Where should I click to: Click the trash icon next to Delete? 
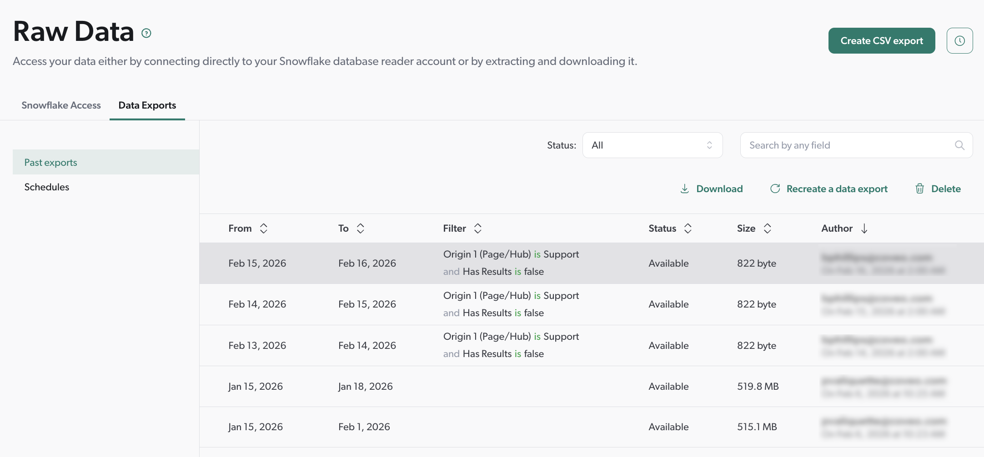tap(919, 189)
